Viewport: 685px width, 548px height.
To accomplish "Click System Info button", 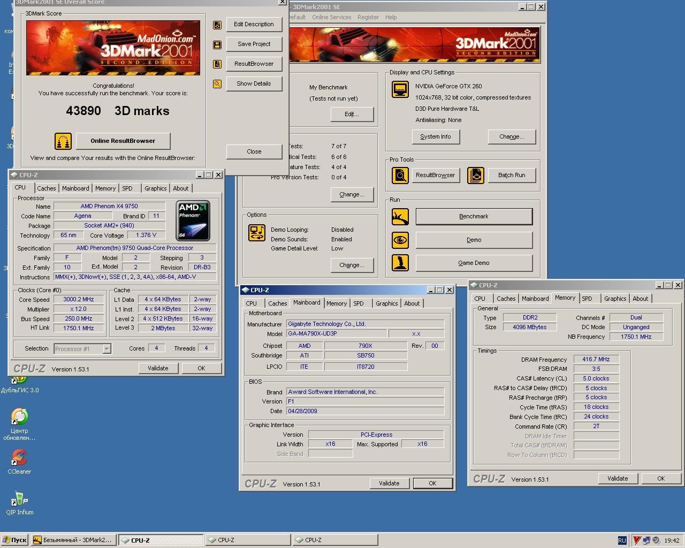I will pyautogui.click(x=436, y=136).
